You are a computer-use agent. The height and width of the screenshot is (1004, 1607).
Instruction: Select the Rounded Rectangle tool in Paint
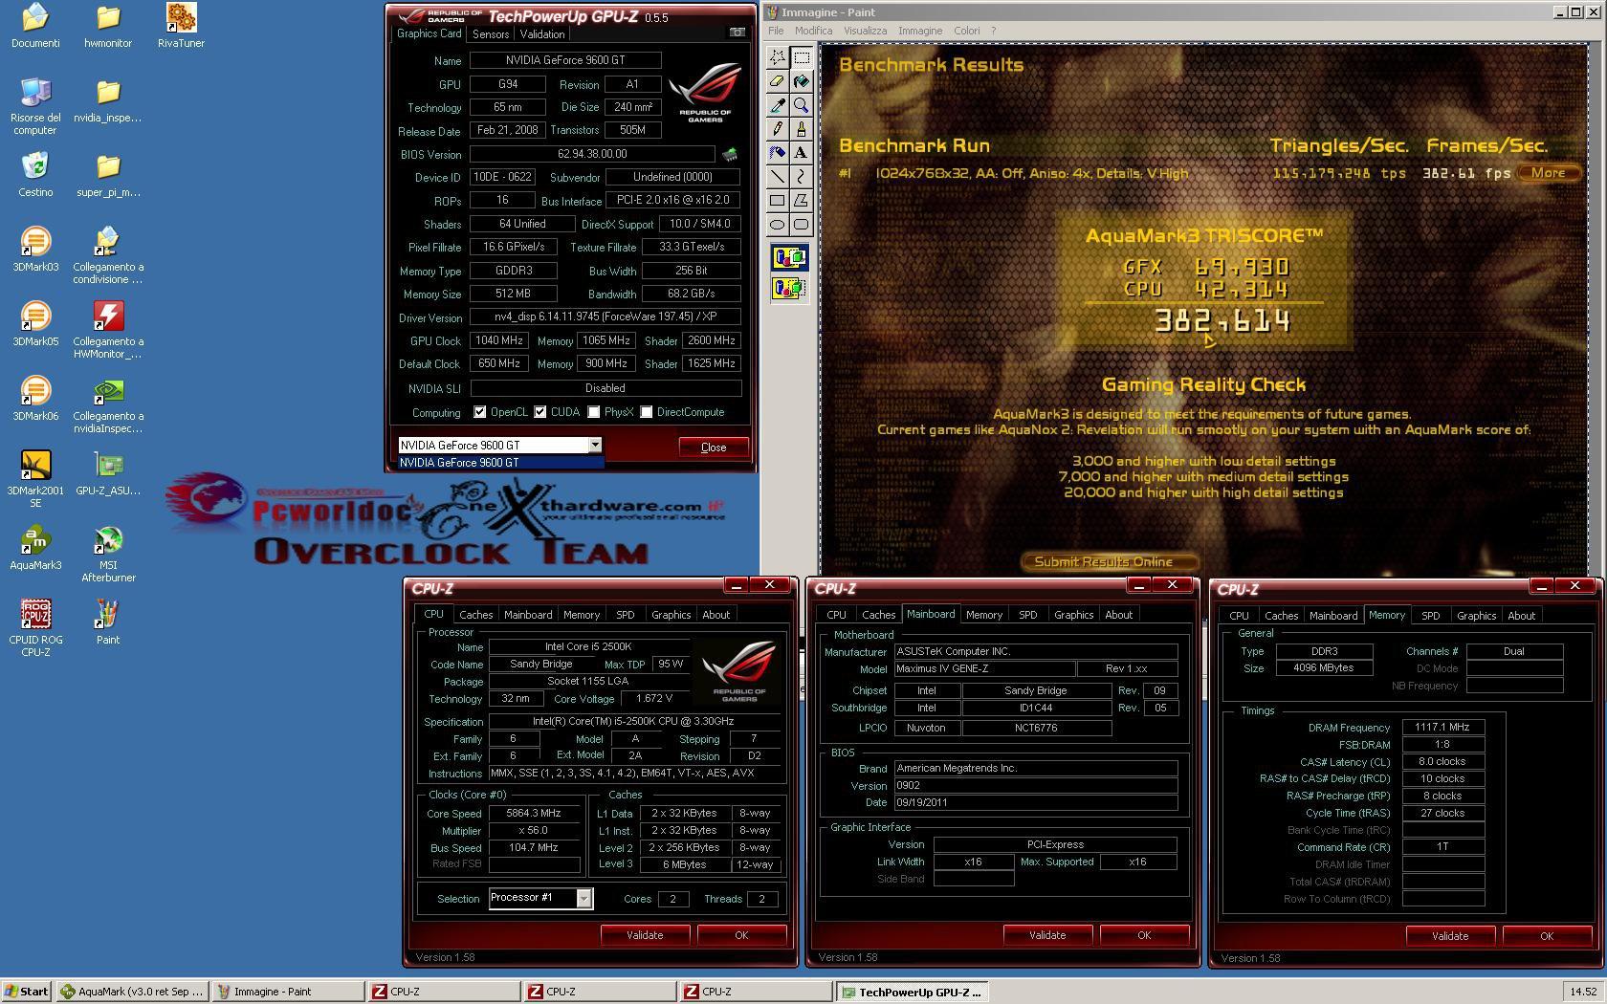click(x=802, y=225)
